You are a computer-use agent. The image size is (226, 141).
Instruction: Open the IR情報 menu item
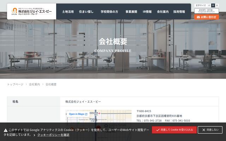coord(147,12)
